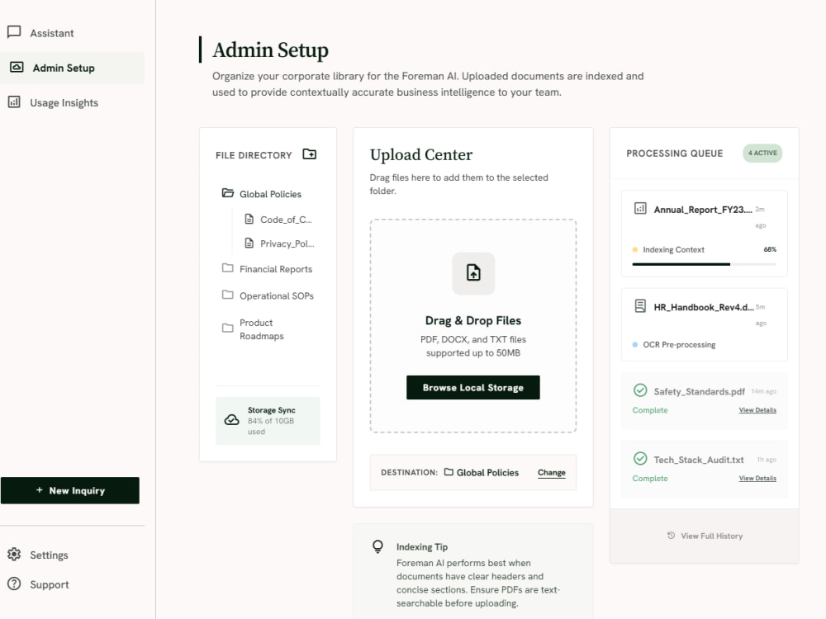The width and height of the screenshot is (826, 619).
Task: Click the Safety_Standards.pdf file name
Action: coord(699,391)
